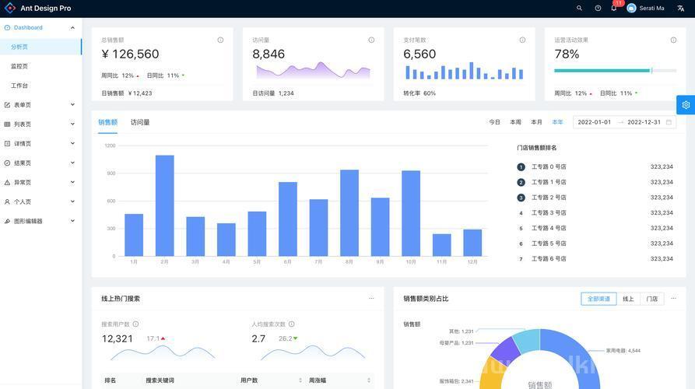Click the search magnifier icon in header
The height and width of the screenshot is (389, 695).
tap(579, 8)
